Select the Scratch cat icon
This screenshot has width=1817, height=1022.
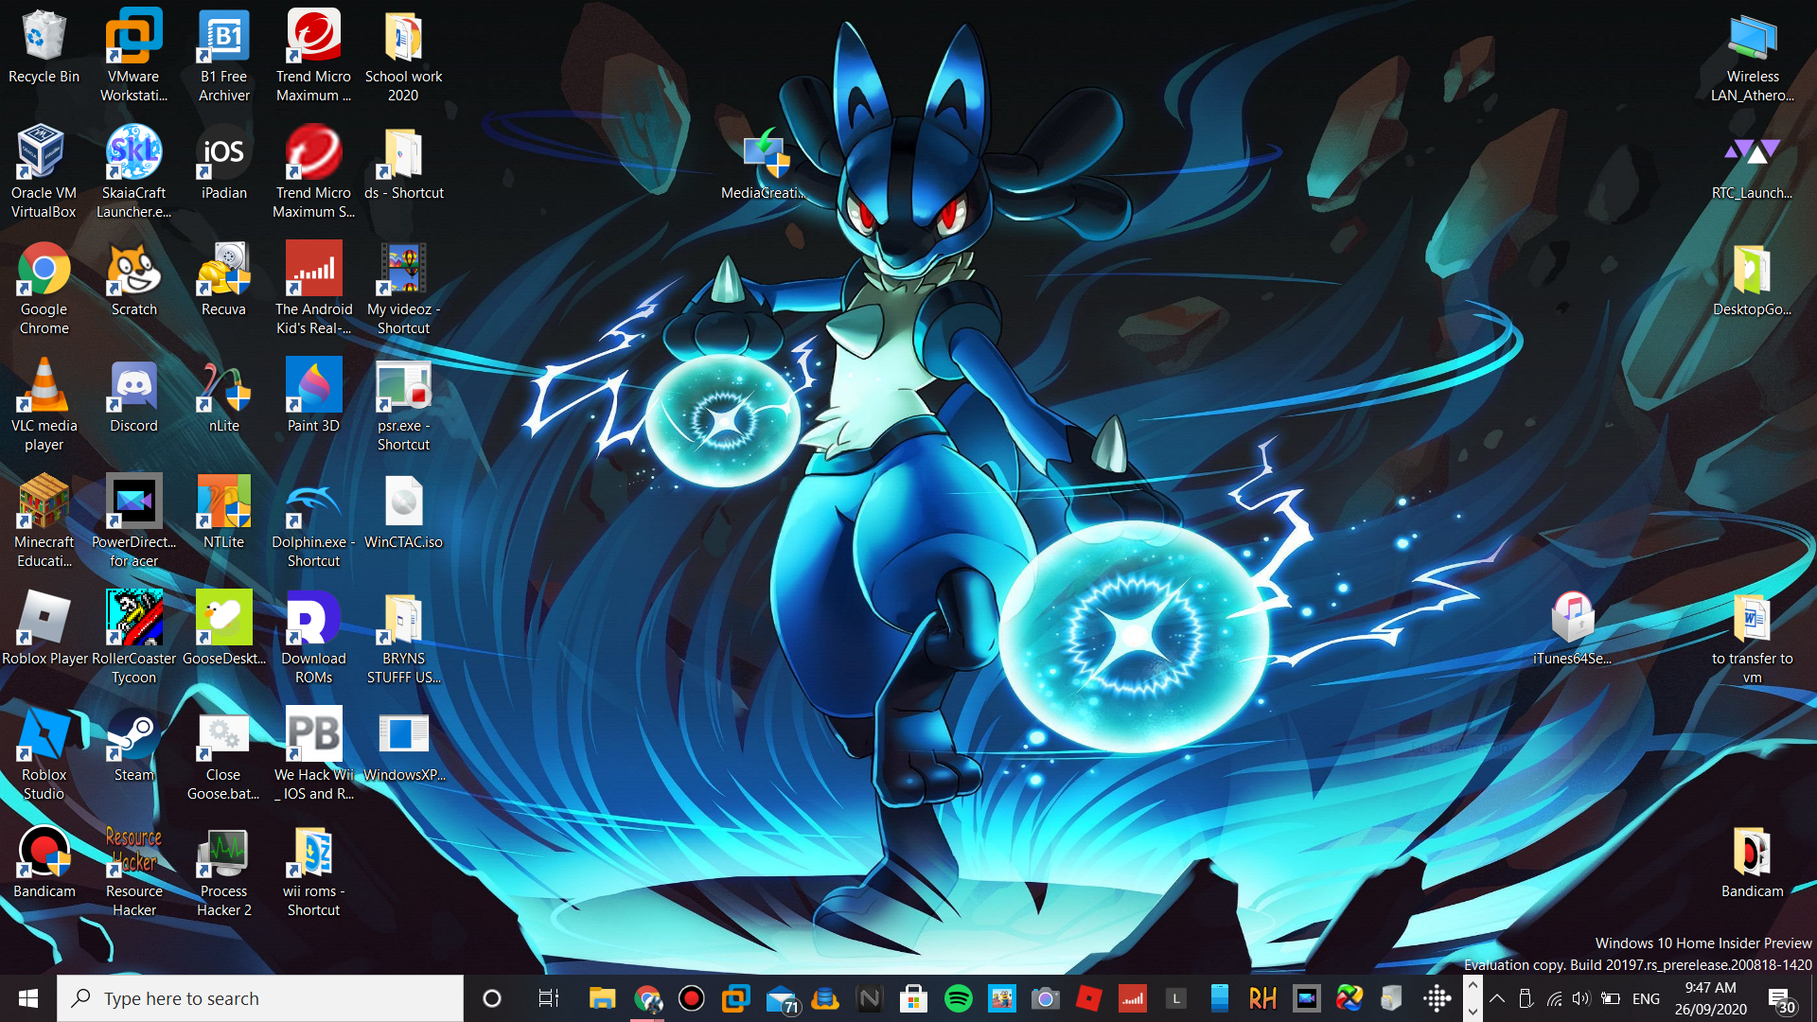[133, 278]
